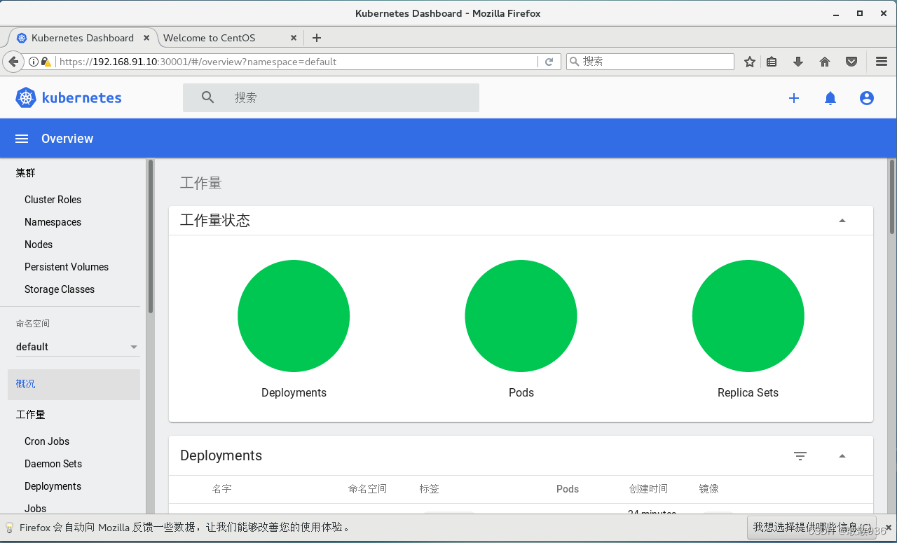
Task: Filter the Deployments list
Action: pos(800,456)
